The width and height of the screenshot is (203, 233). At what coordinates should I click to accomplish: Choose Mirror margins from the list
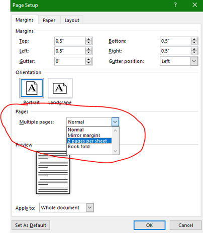(84, 135)
